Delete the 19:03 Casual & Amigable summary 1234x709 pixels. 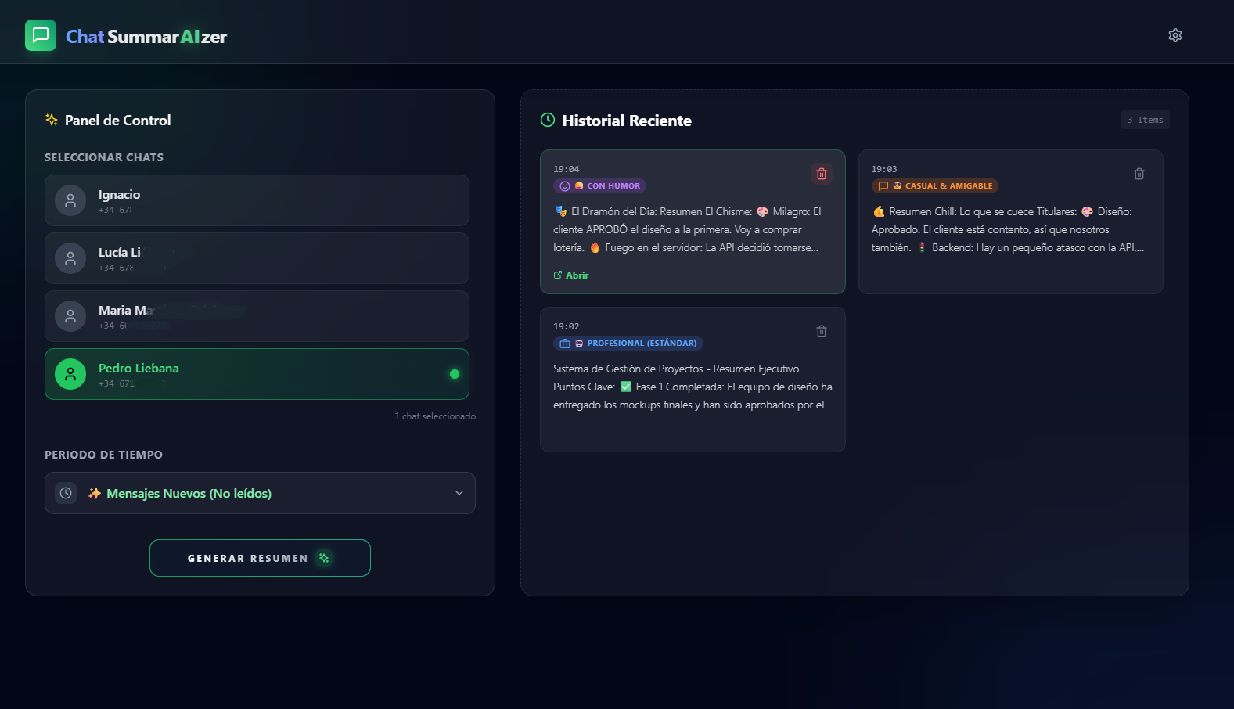[x=1139, y=174]
